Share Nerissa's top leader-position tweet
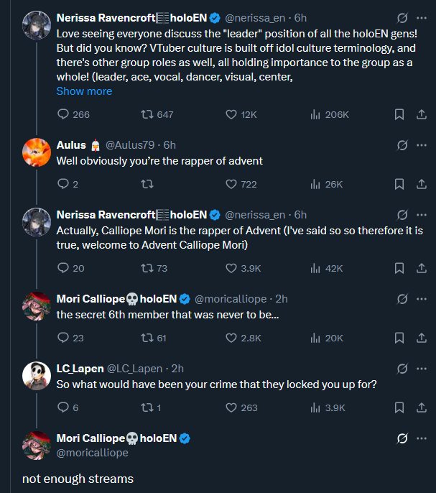 coord(421,114)
